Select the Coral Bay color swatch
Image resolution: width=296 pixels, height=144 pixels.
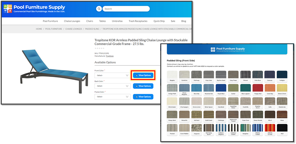coord(270,90)
